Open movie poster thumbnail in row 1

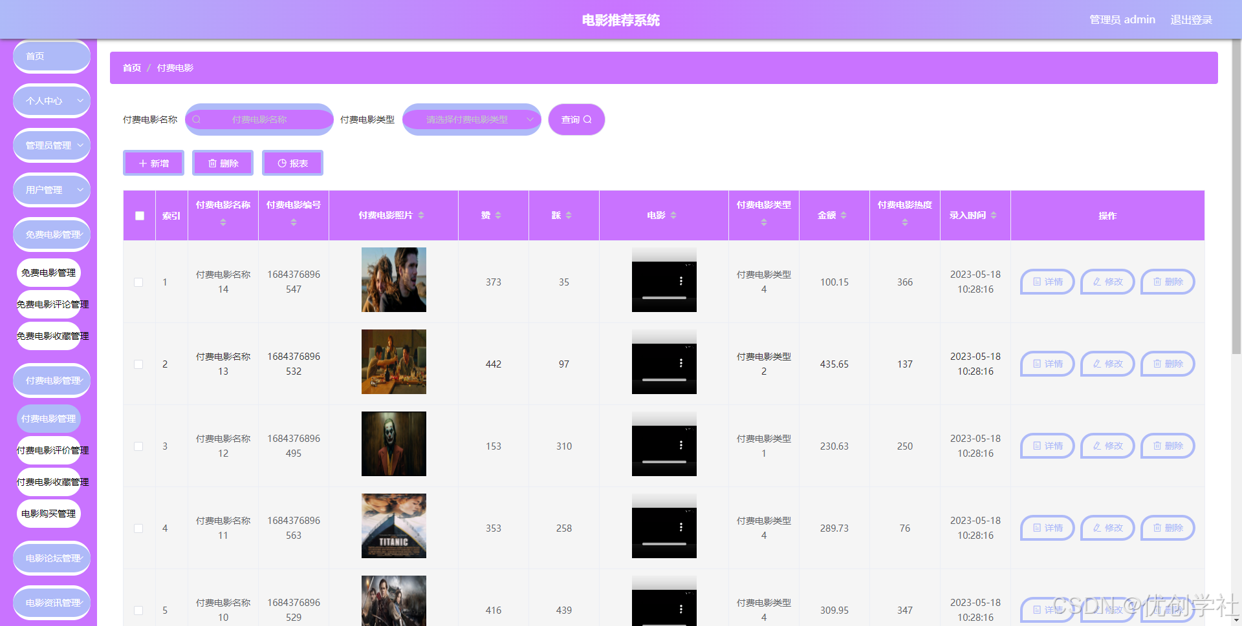[394, 280]
